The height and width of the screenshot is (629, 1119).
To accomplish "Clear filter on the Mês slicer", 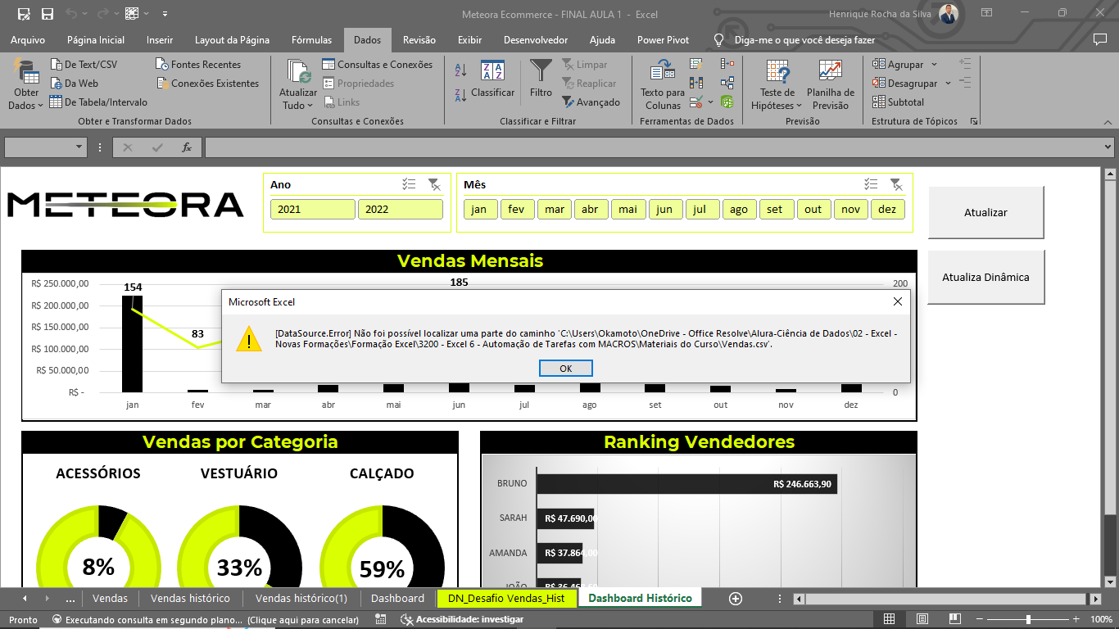I will (x=896, y=184).
